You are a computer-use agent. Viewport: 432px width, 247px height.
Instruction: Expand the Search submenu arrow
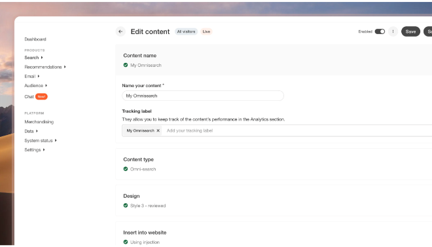(42, 58)
